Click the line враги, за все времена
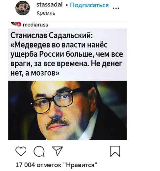160x171 pixels. tap(50, 64)
